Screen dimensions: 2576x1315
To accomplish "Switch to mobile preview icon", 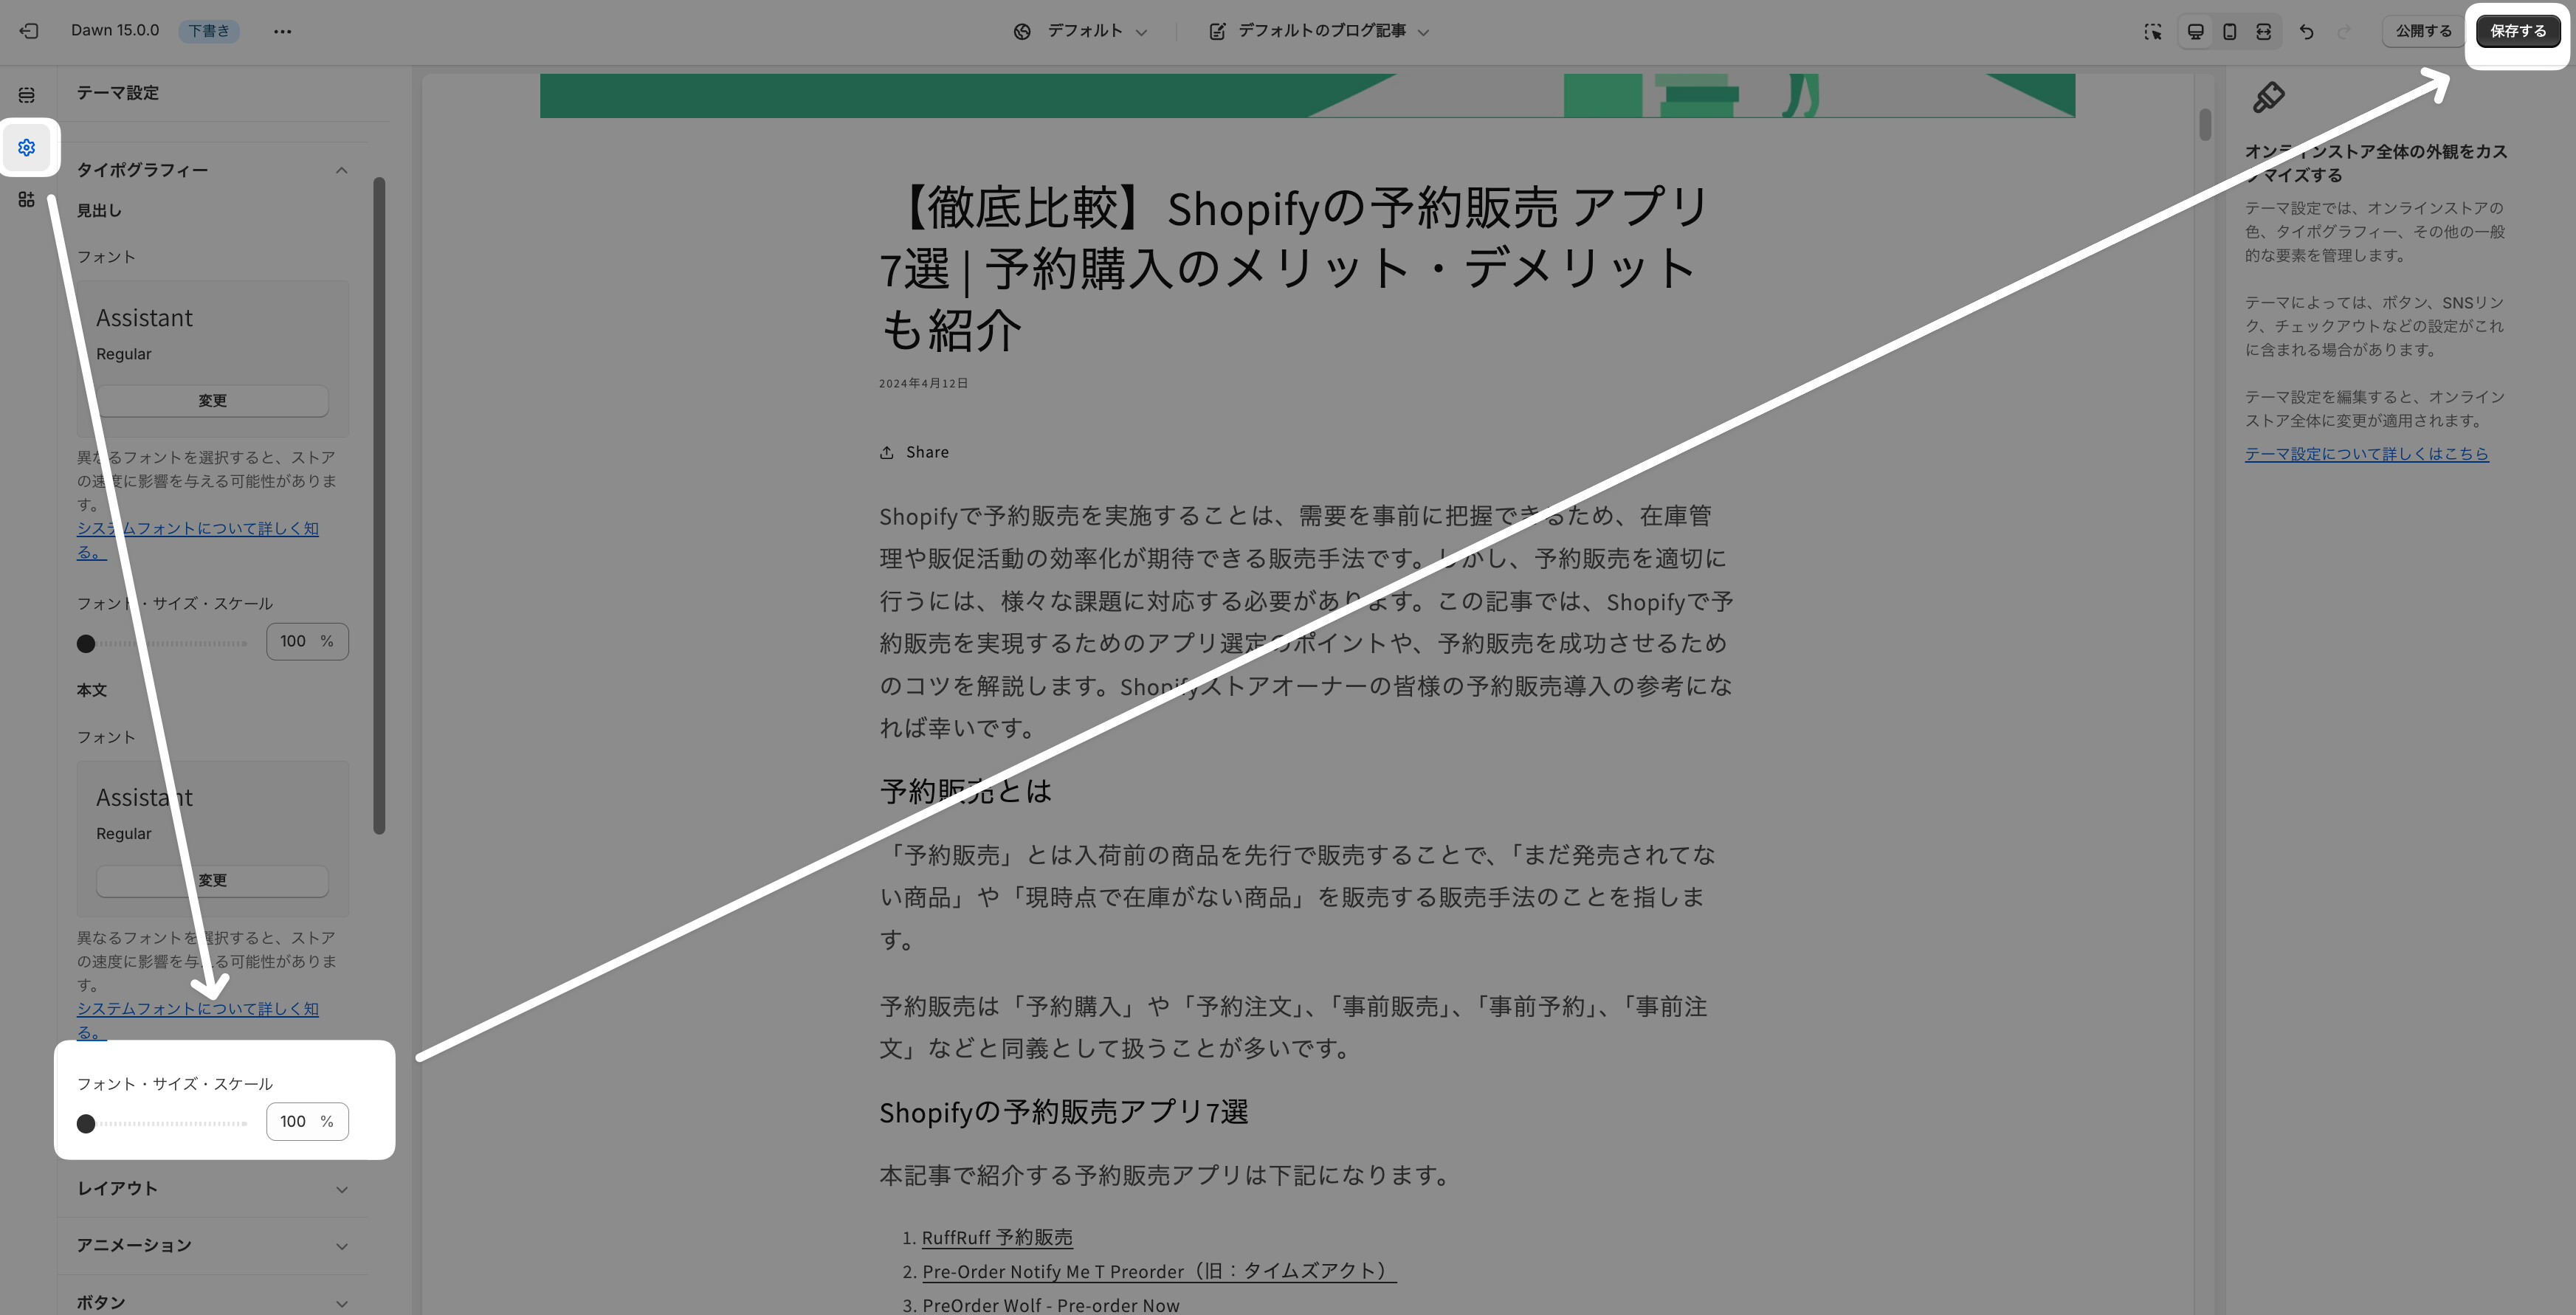I will coord(2230,32).
